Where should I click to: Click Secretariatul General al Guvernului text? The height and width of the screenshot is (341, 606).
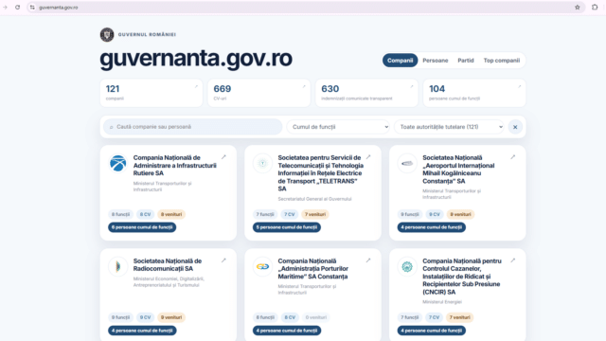click(314, 199)
